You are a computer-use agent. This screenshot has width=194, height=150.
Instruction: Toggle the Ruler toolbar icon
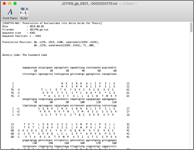pyautogui.click(x=24, y=14)
